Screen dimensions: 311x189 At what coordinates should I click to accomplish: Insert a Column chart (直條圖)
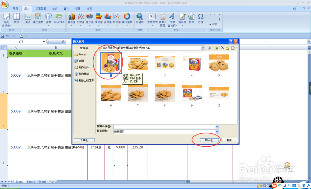pyautogui.click(x=72, y=17)
